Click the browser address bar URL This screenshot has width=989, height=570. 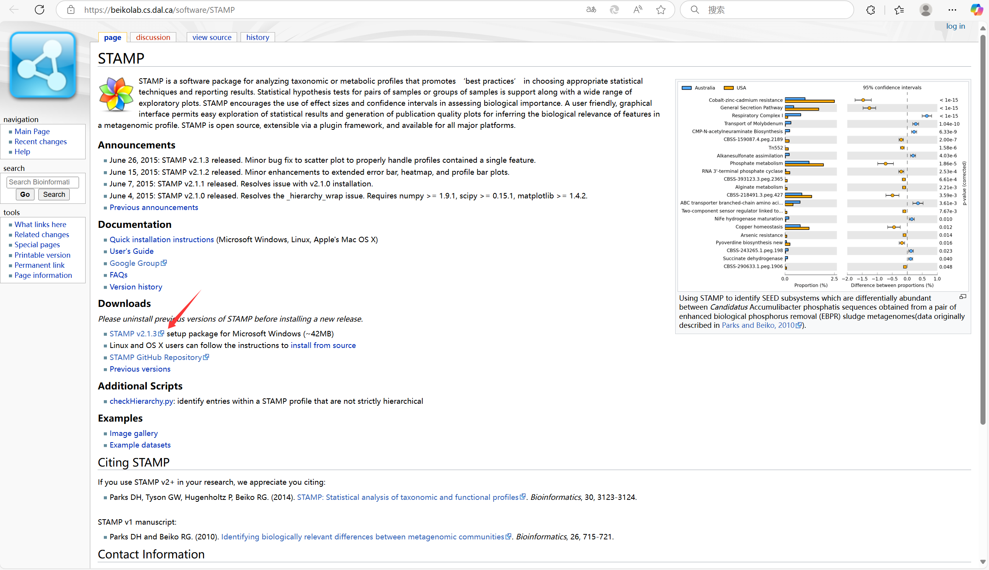159,10
